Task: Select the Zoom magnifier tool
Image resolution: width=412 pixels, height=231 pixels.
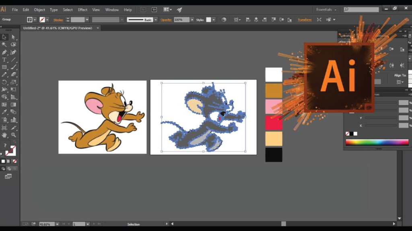Action: tap(13, 135)
